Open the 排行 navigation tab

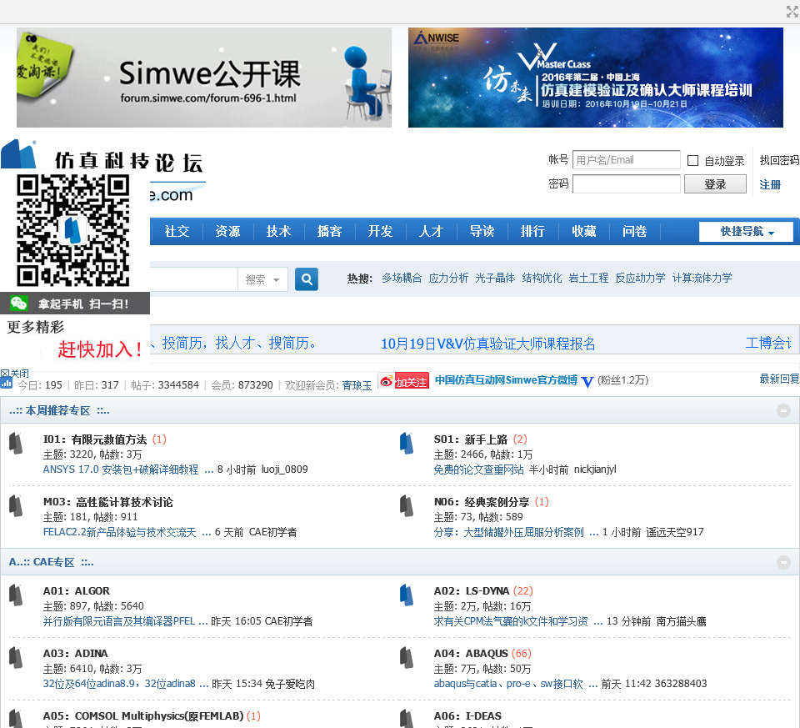pos(532,231)
